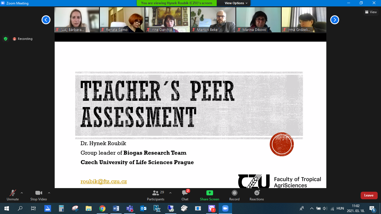Open the Participants panel
381x214 pixels.
pos(156,195)
